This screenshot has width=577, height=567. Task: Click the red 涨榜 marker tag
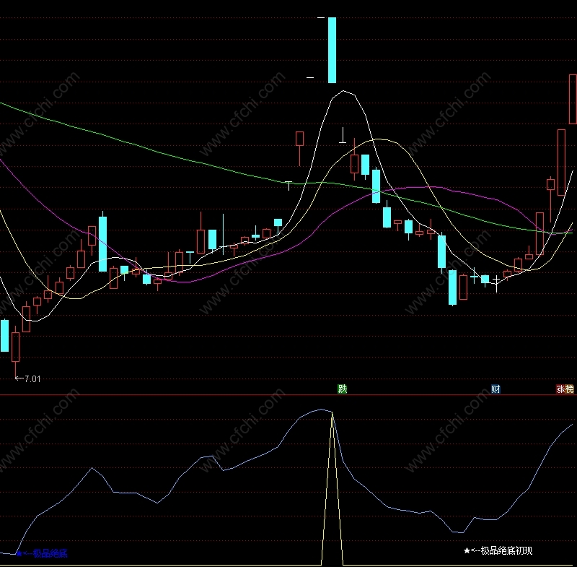point(565,389)
